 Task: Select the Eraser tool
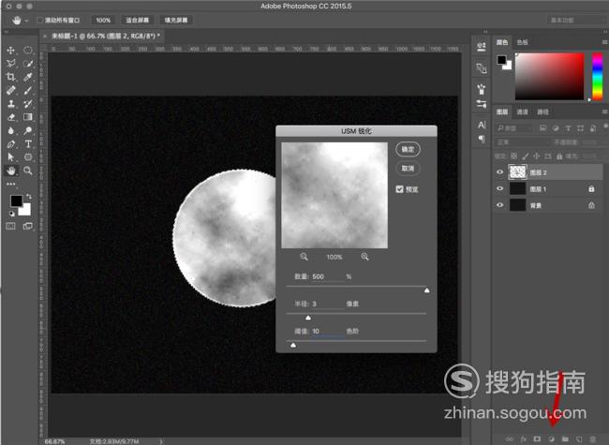tap(11, 117)
